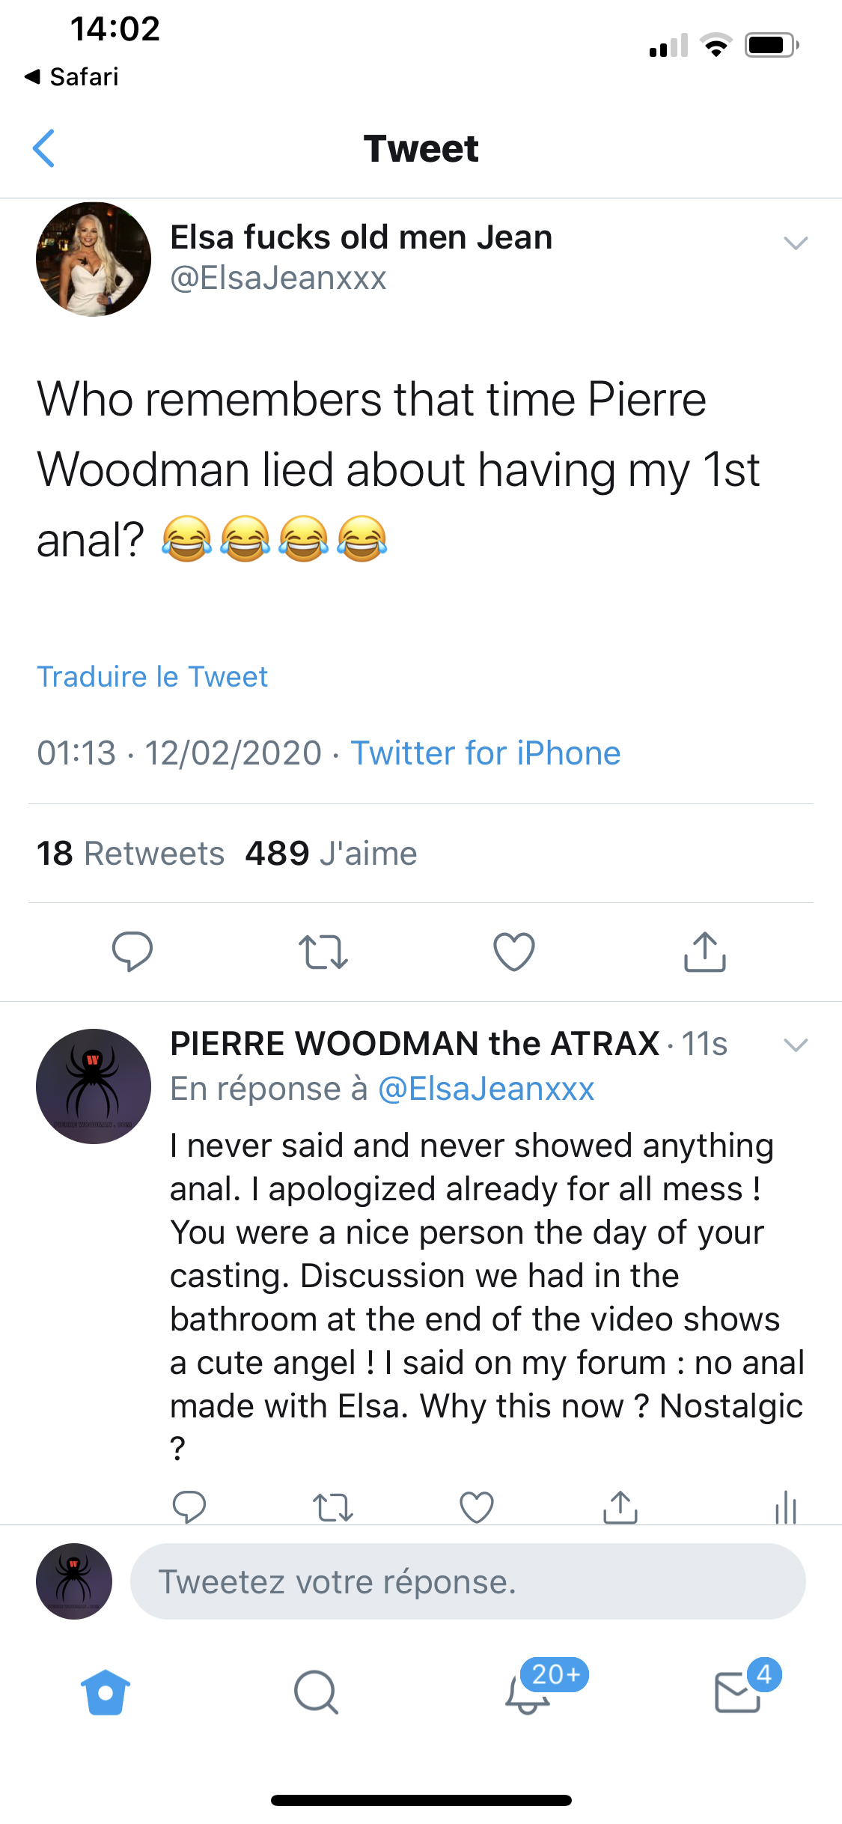The width and height of the screenshot is (842, 1824).
Task: Expand the main tweet options chevron
Action: [x=795, y=243]
